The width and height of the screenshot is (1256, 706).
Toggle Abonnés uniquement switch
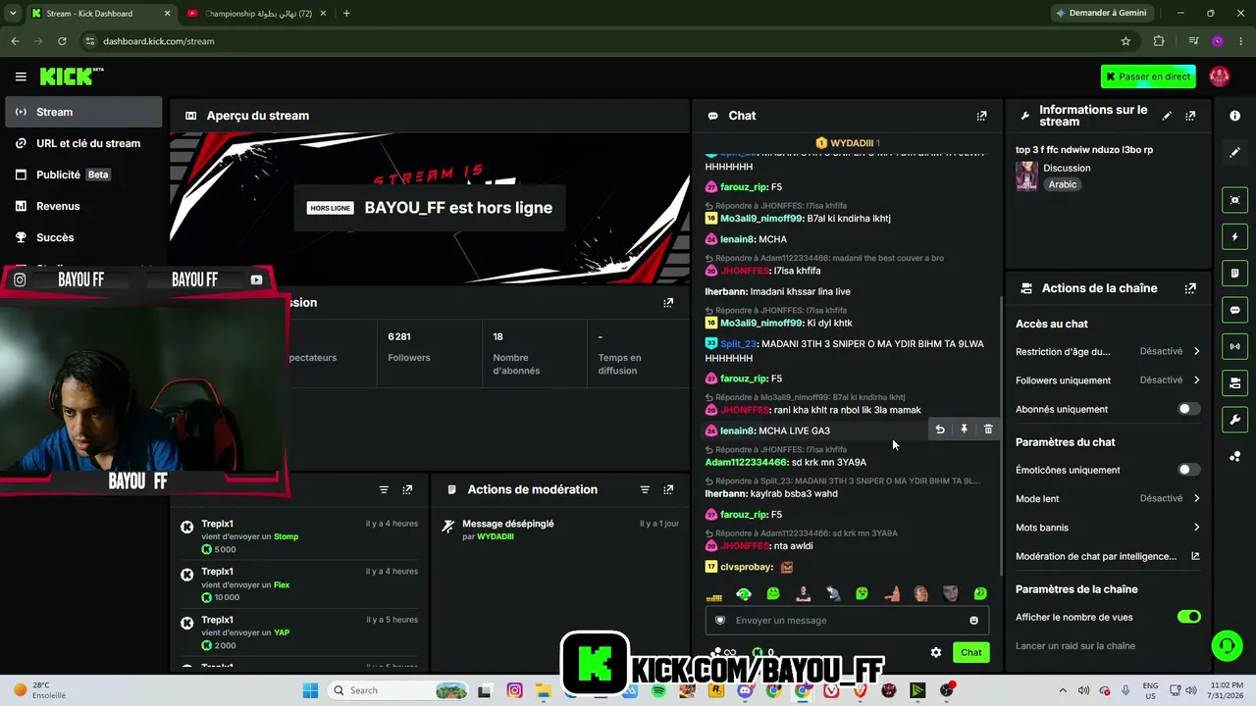(1188, 409)
